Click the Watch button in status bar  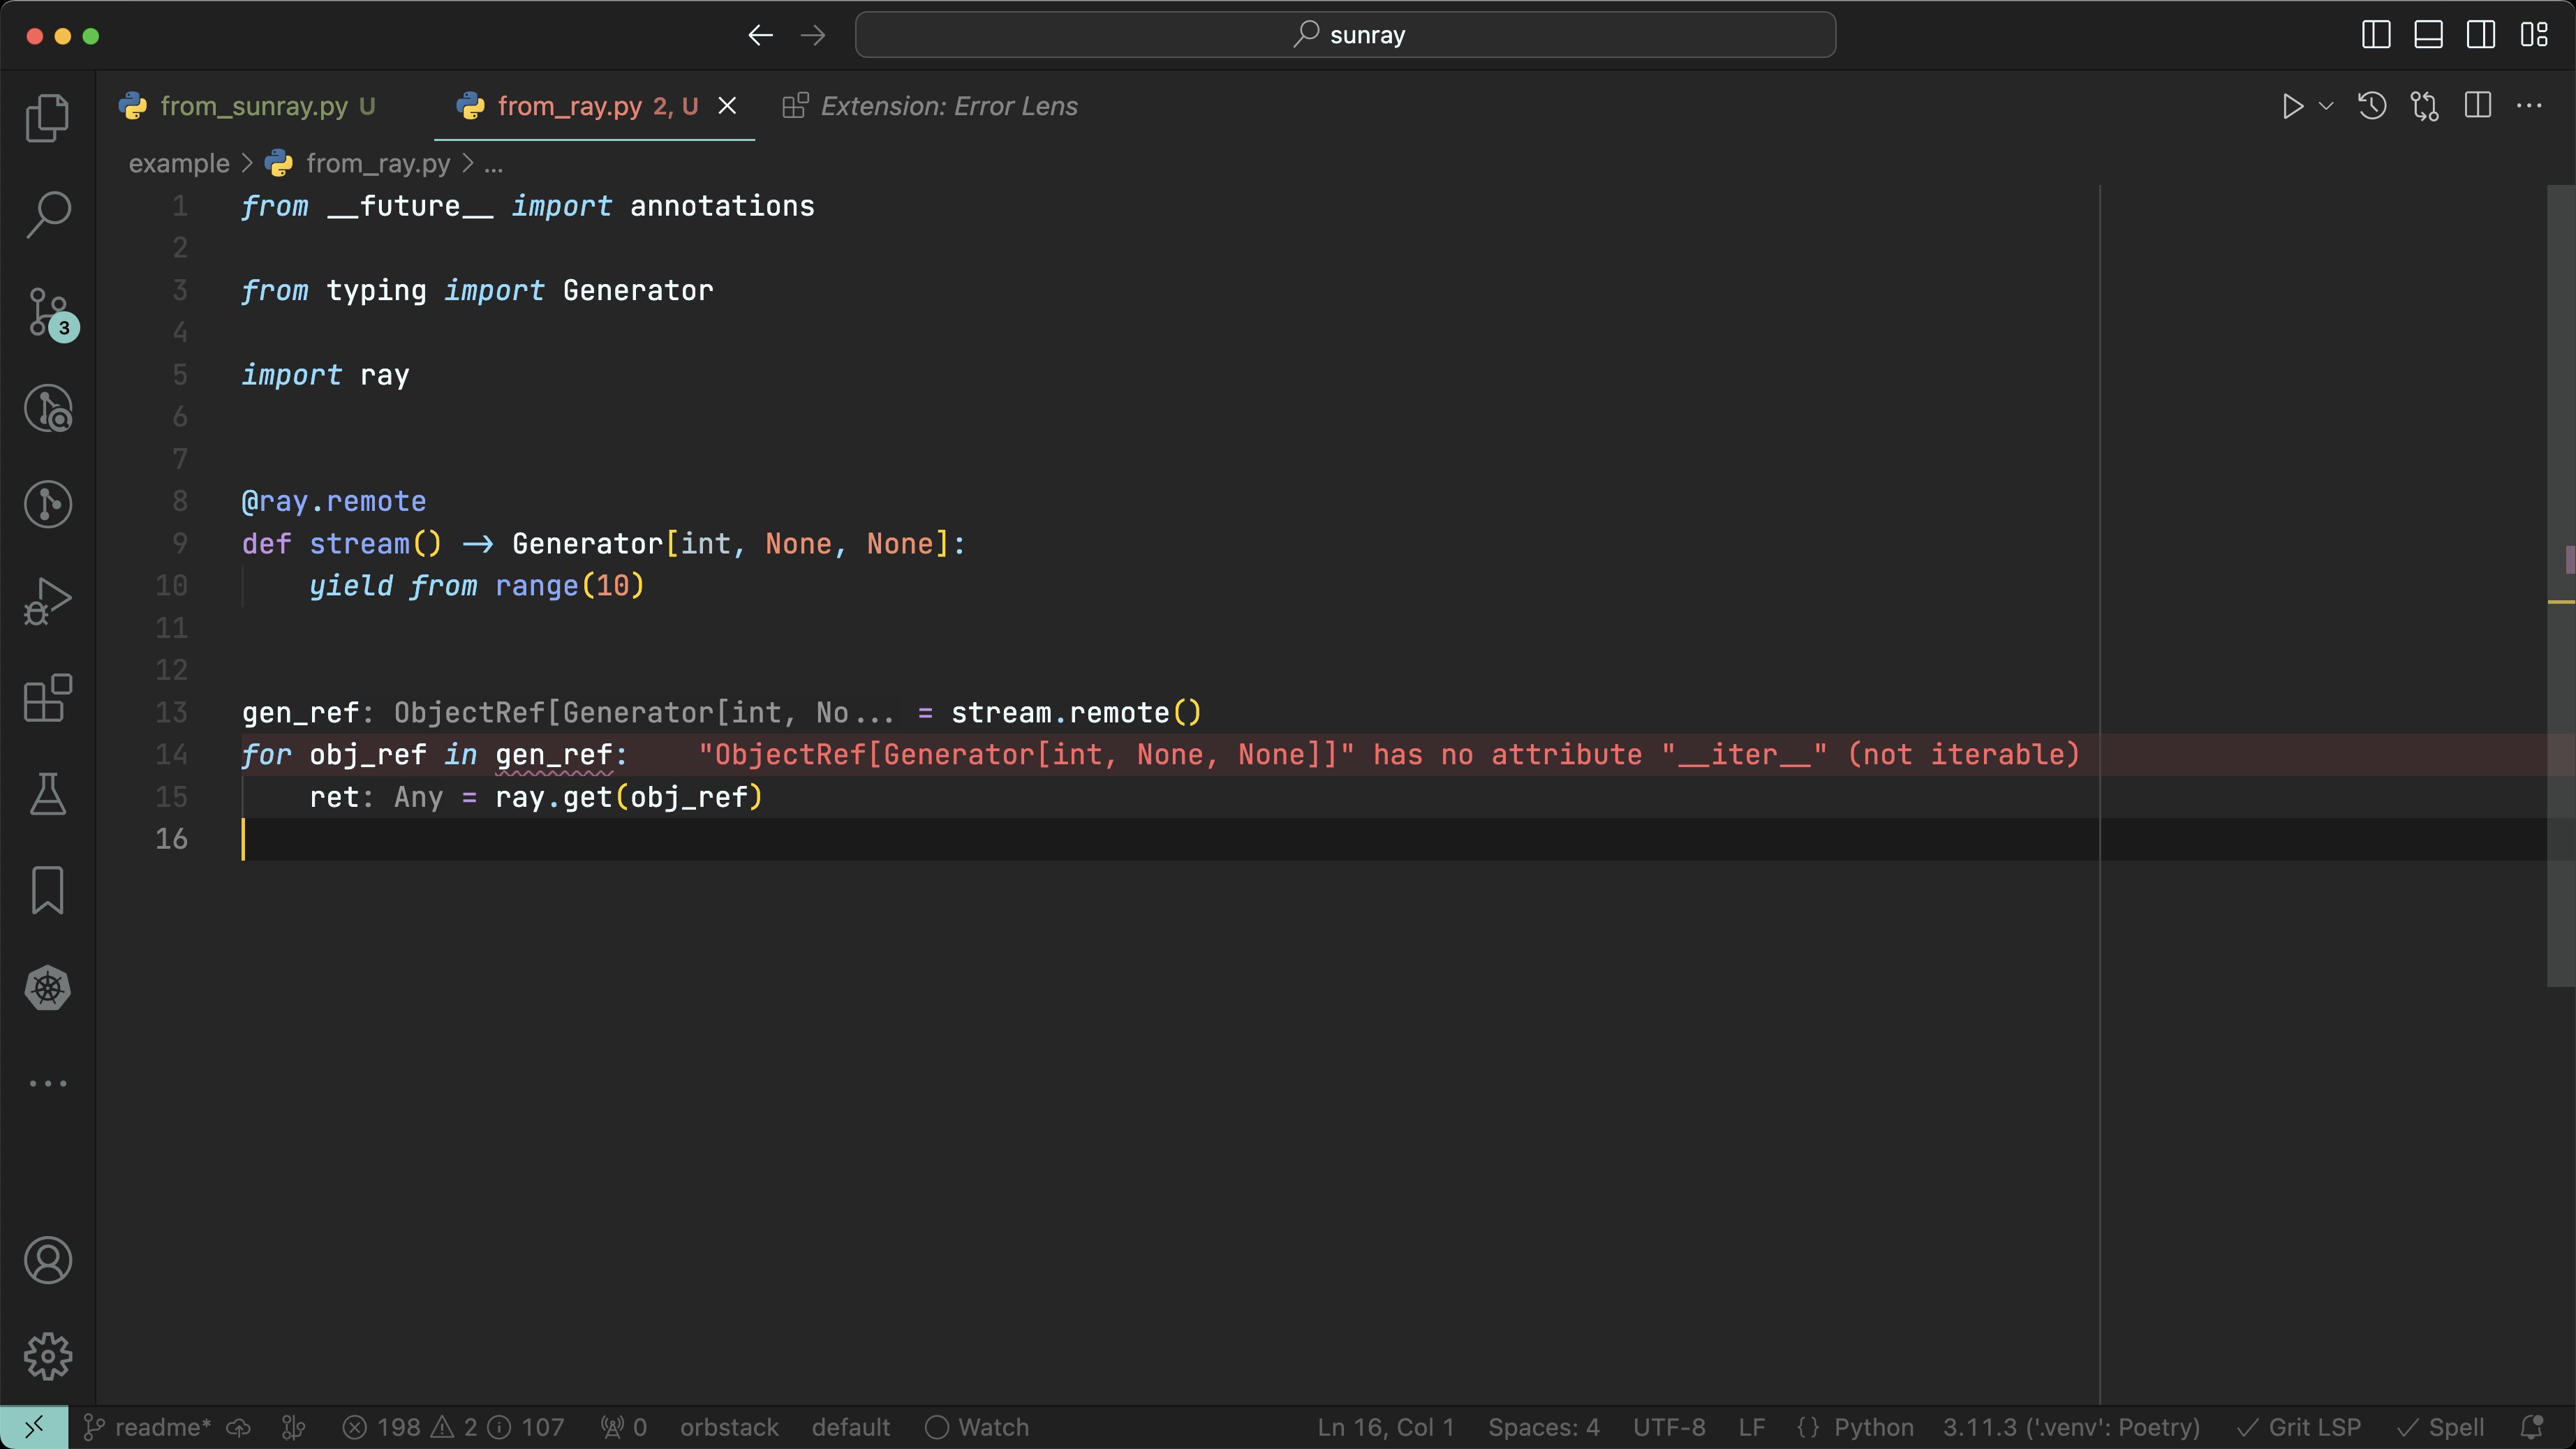977,1427
